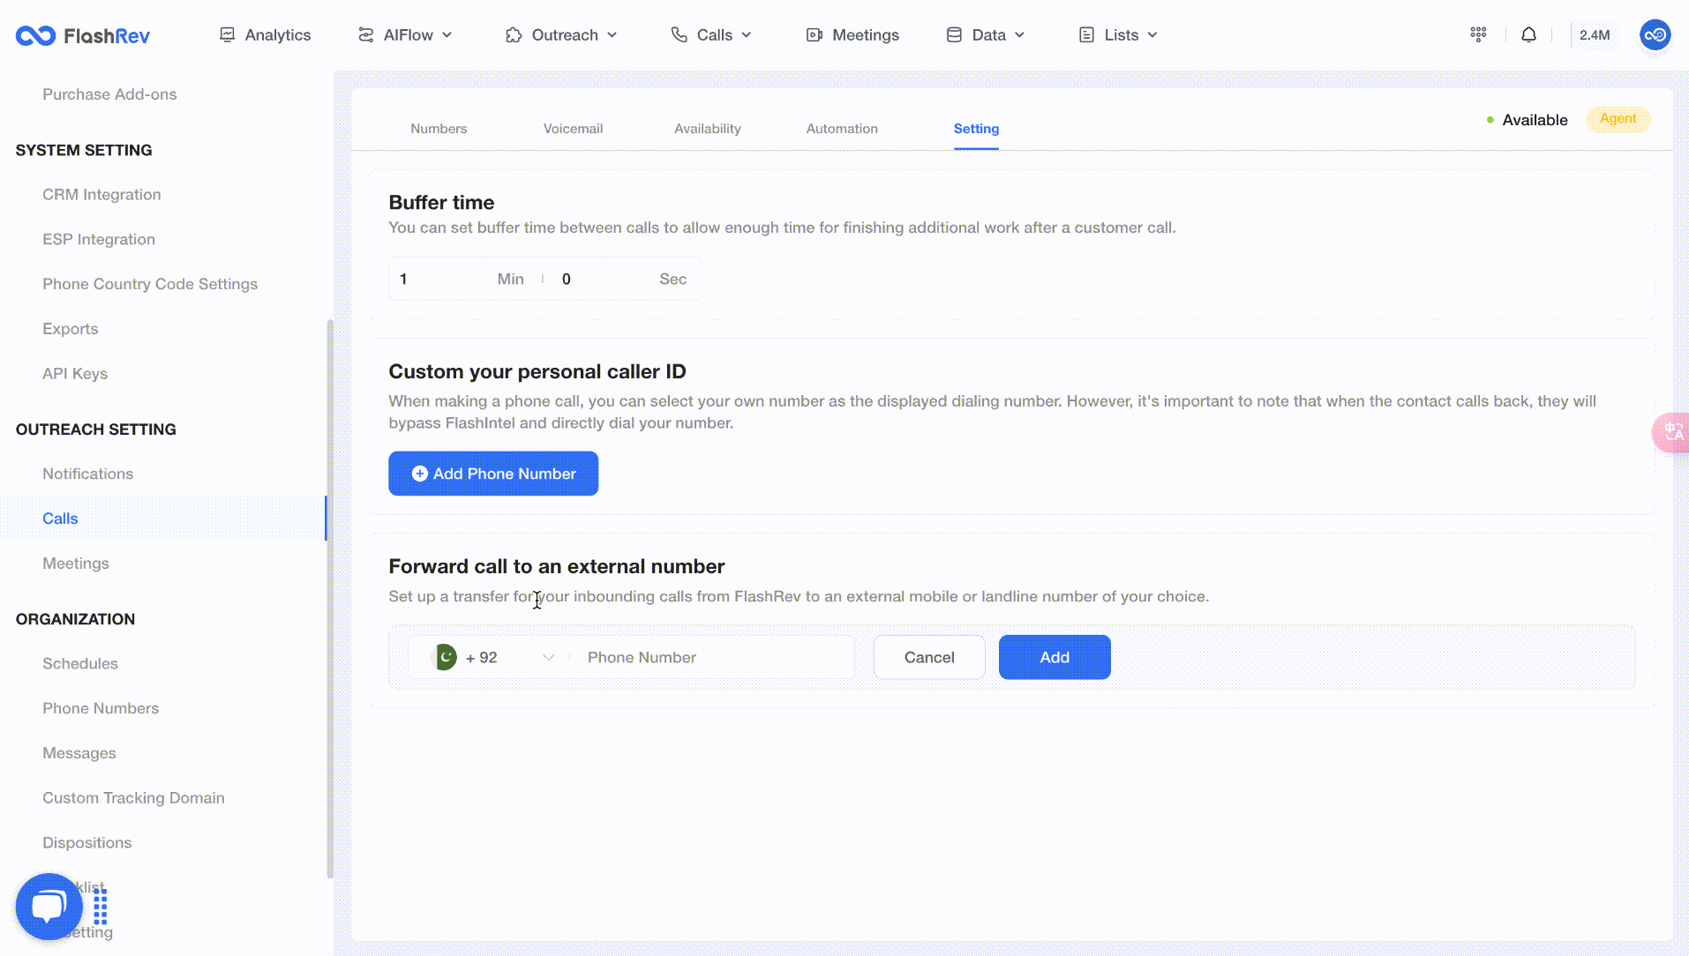Click the dialpad icon near chat
1689x956 pixels.
pyautogui.click(x=101, y=907)
